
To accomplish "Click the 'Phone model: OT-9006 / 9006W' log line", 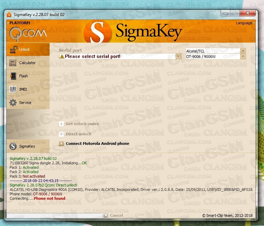I will (36, 194).
